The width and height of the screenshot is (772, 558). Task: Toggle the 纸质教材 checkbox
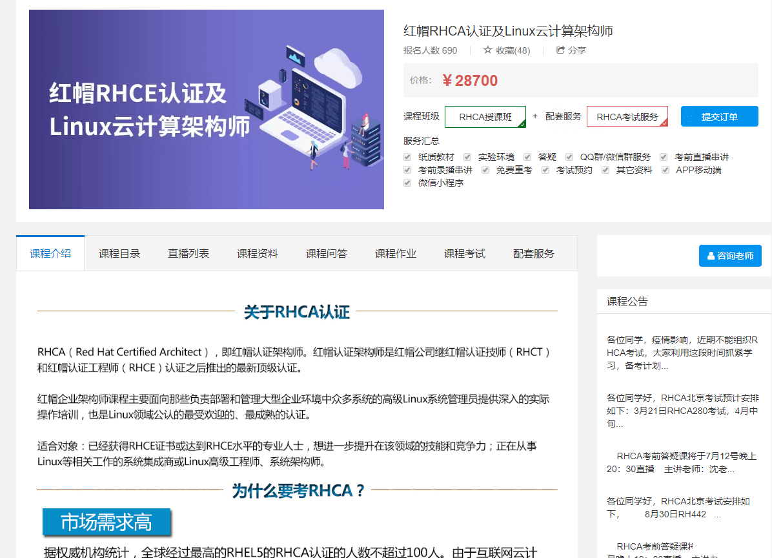point(407,157)
